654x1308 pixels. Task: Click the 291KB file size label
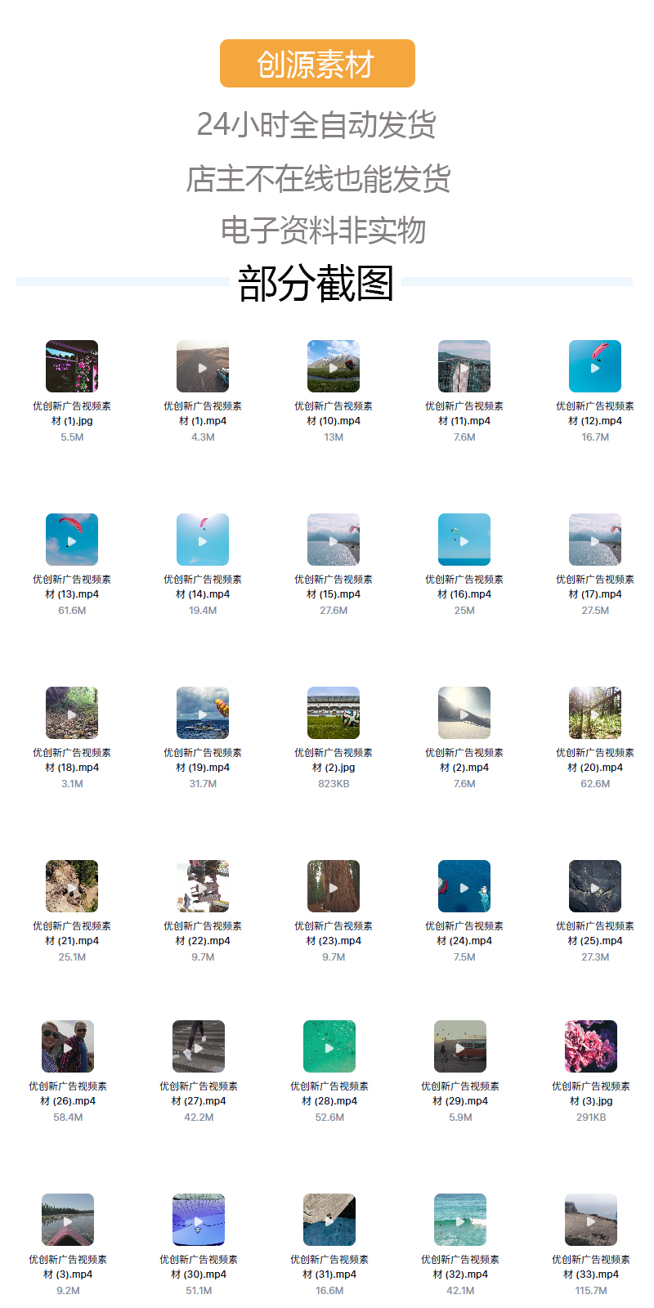pyautogui.click(x=591, y=1118)
